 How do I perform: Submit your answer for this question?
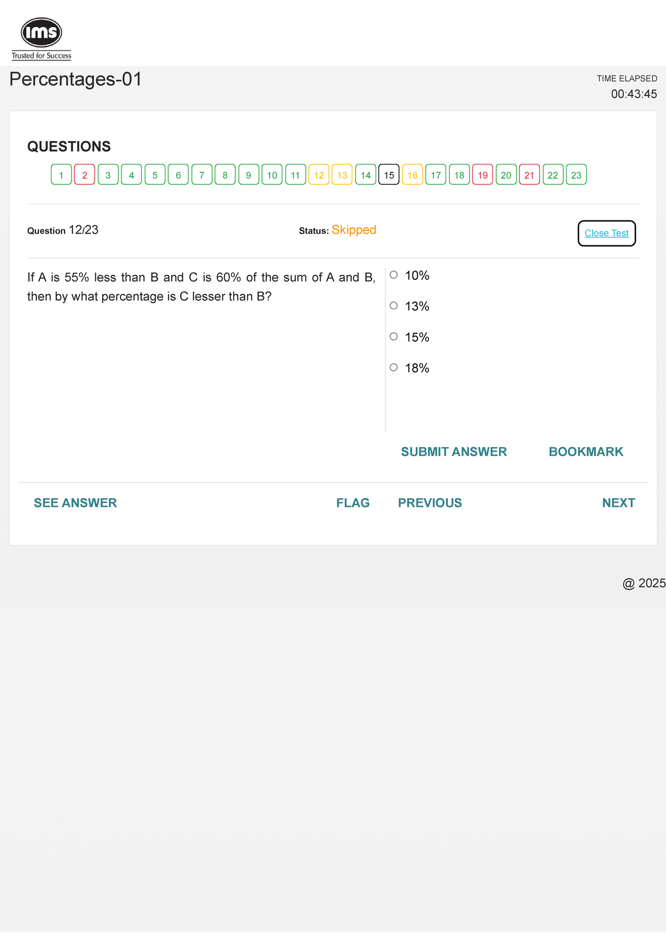coord(453,452)
